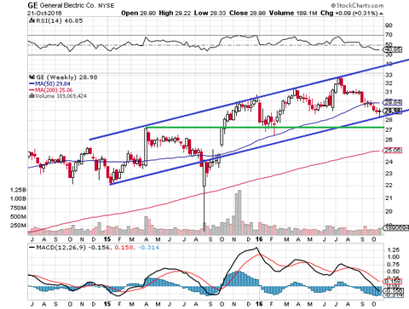Click the RSI(14) indicator legend icon

32,20
